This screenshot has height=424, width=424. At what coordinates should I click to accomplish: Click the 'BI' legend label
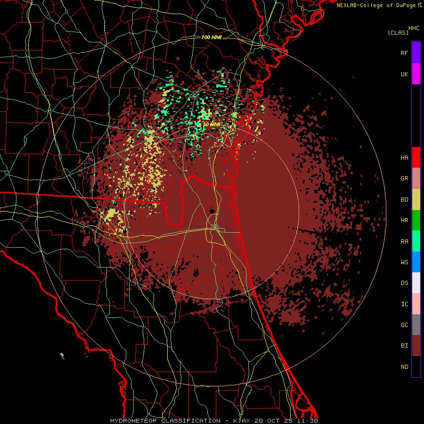pyautogui.click(x=404, y=346)
